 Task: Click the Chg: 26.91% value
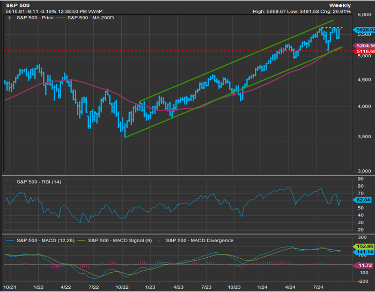pyautogui.click(x=335, y=11)
